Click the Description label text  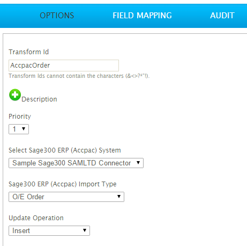point(39,99)
